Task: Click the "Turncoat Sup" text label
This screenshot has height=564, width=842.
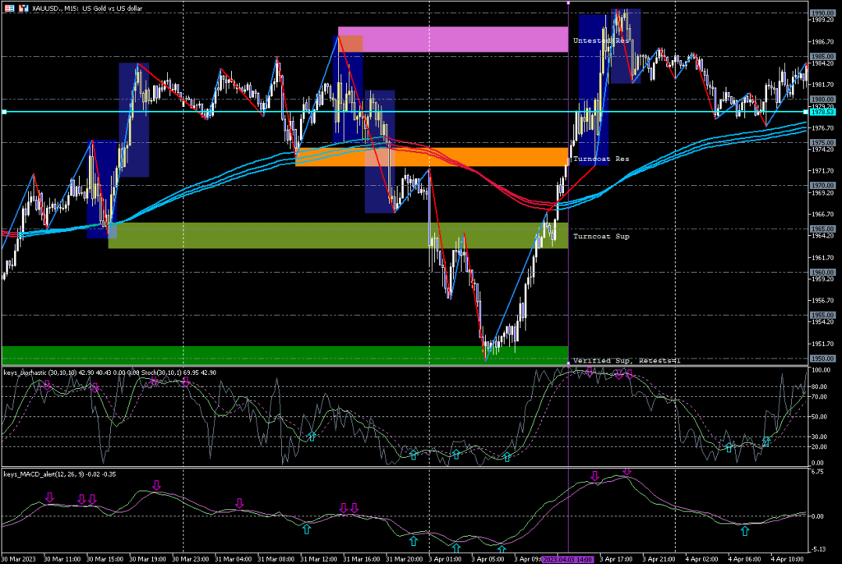Action: 601,237
